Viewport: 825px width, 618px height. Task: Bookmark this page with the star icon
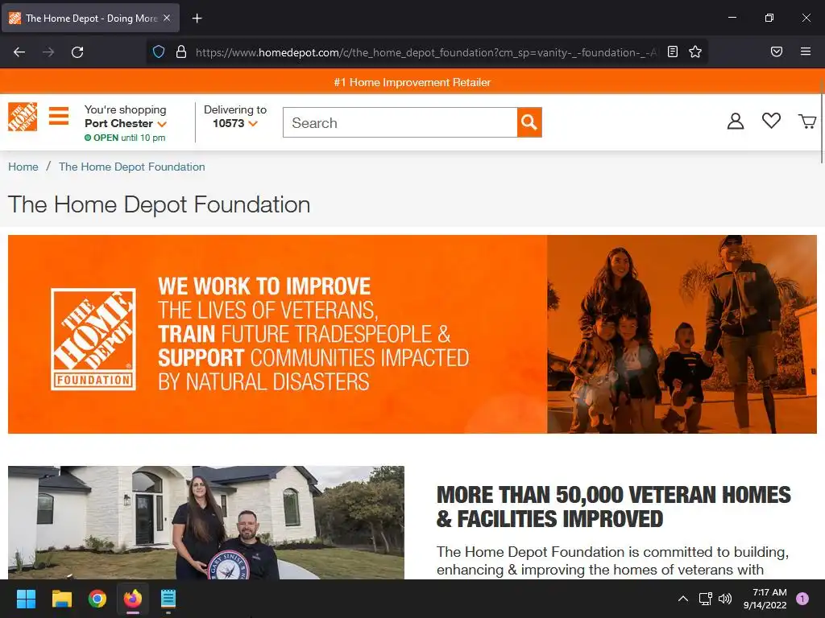click(695, 51)
